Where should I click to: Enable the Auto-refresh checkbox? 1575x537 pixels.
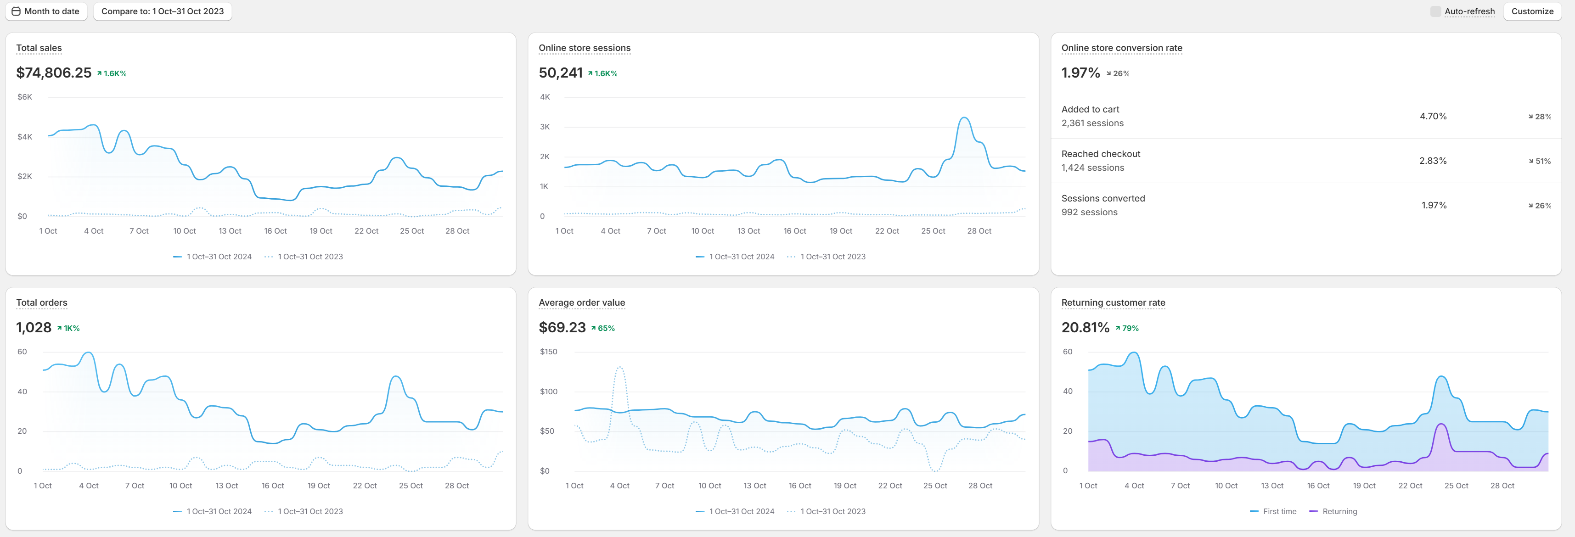pyautogui.click(x=1435, y=11)
